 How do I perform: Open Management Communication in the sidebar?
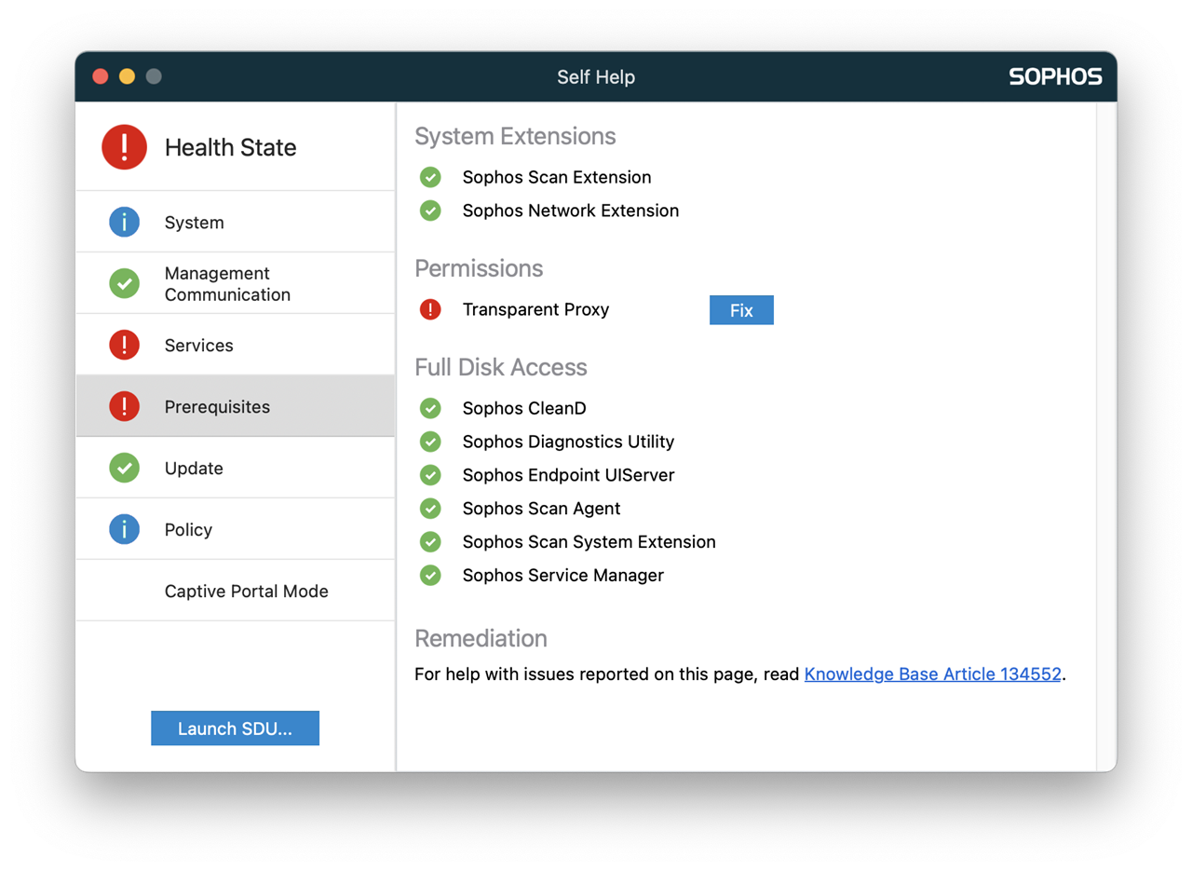(235, 283)
